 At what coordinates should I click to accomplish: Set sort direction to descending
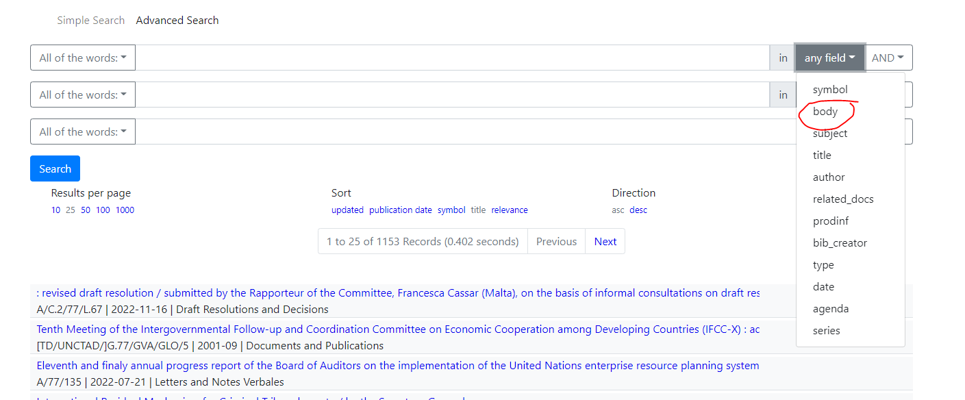pyautogui.click(x=638, y=210)
